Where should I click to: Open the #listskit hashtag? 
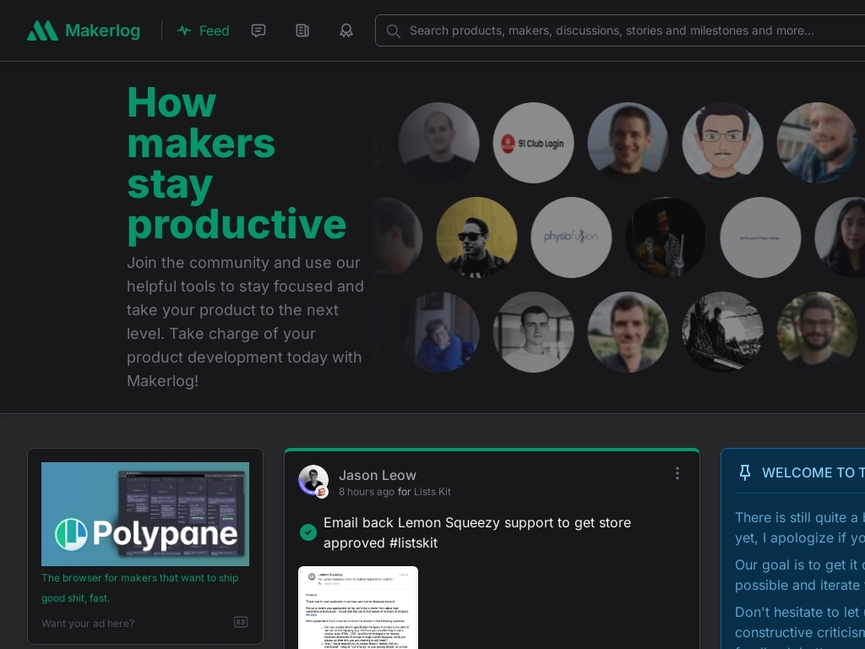click(x=413, y=543)
